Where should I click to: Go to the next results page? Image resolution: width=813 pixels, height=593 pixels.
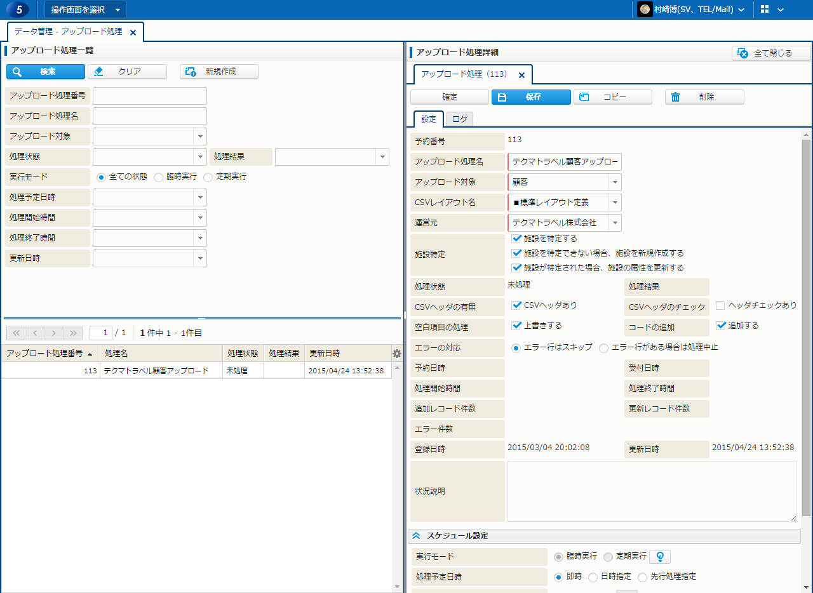54,333
